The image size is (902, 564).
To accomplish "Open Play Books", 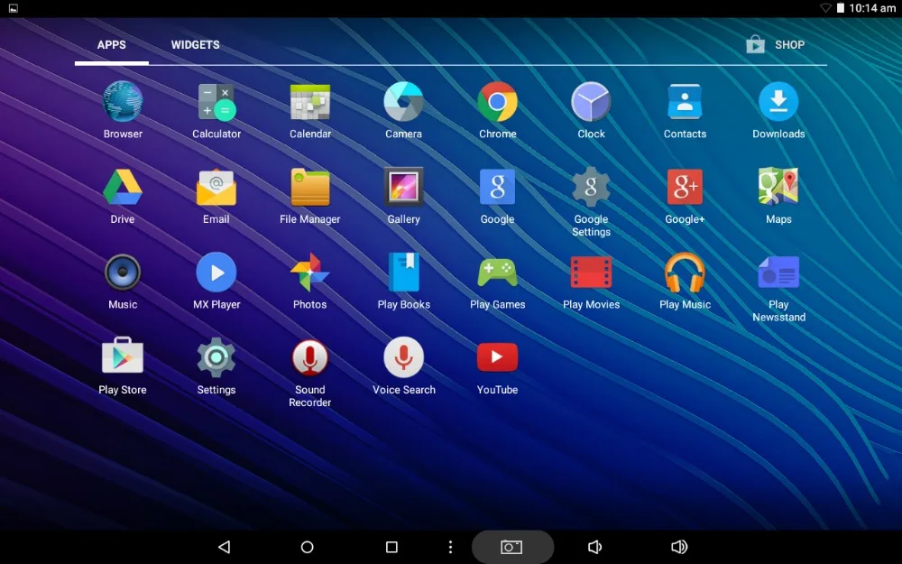I will [404, 273].
